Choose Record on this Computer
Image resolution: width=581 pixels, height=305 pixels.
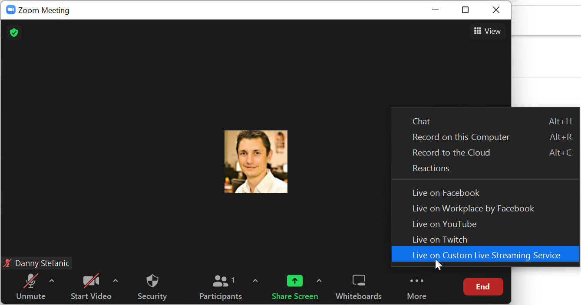pos(485,137)
